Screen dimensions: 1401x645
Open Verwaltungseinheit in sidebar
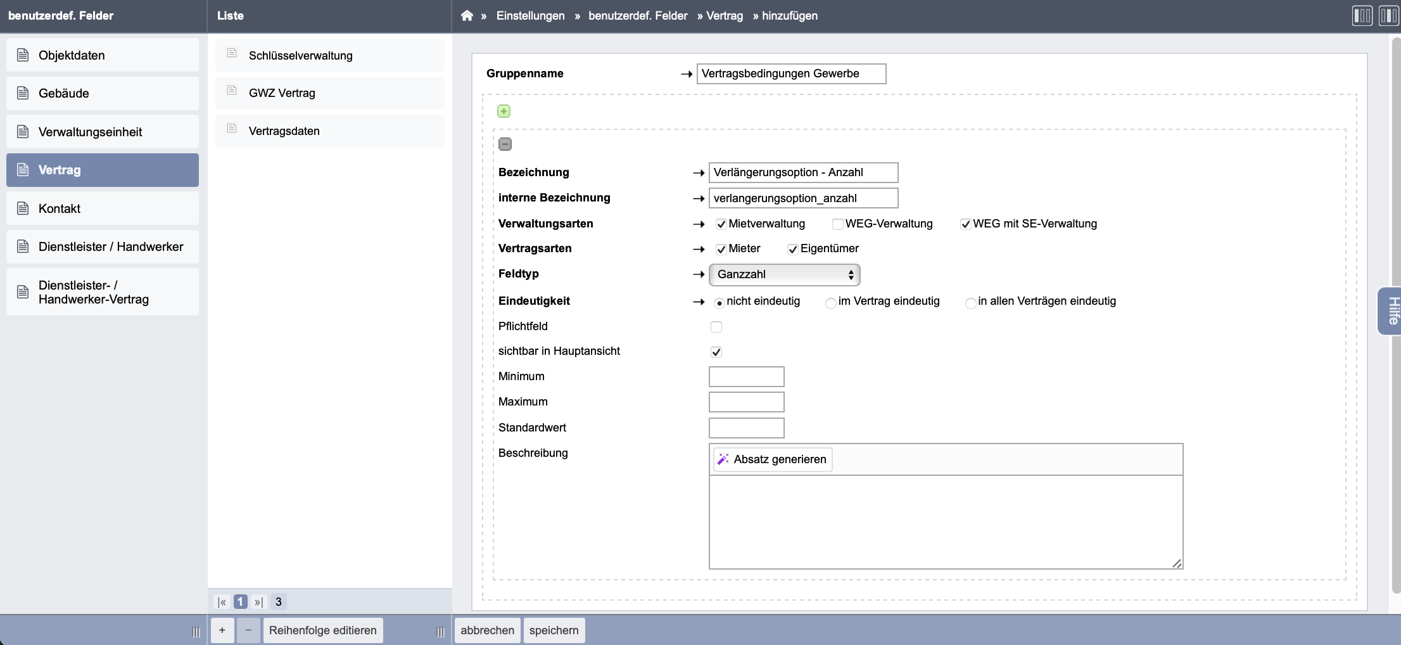(103, 132)
